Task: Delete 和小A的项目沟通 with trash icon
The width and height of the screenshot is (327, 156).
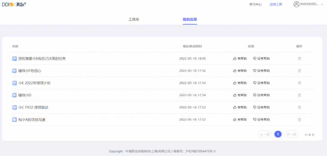Action: coord(299,119)
